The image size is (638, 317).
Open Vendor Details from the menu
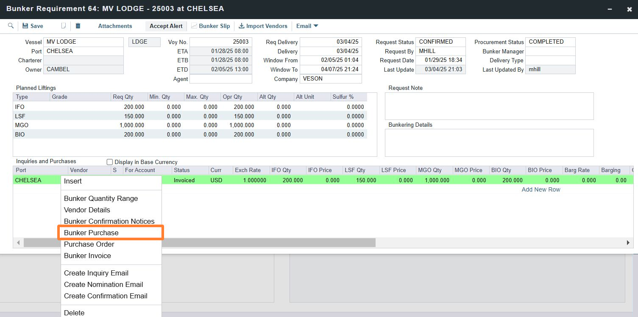87,210
